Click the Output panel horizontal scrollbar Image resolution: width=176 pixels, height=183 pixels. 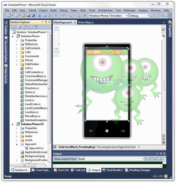tap(107, 166)
